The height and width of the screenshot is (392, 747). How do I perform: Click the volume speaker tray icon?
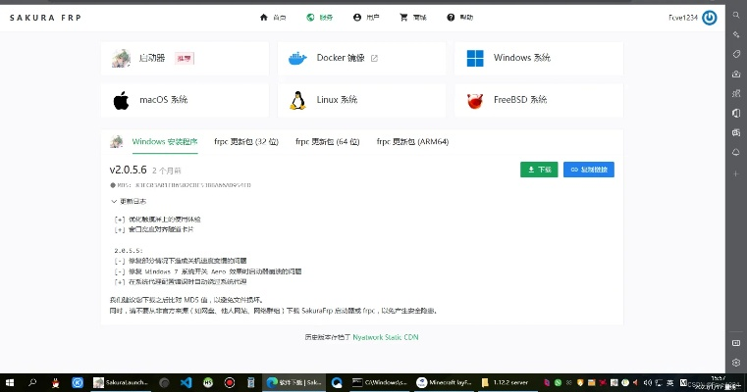point(647,382)
